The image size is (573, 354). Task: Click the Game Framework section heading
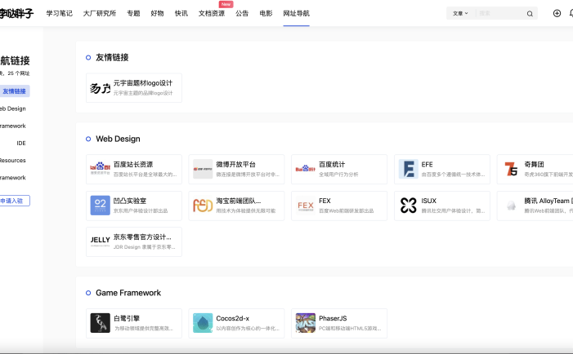[x=128, y=293]
